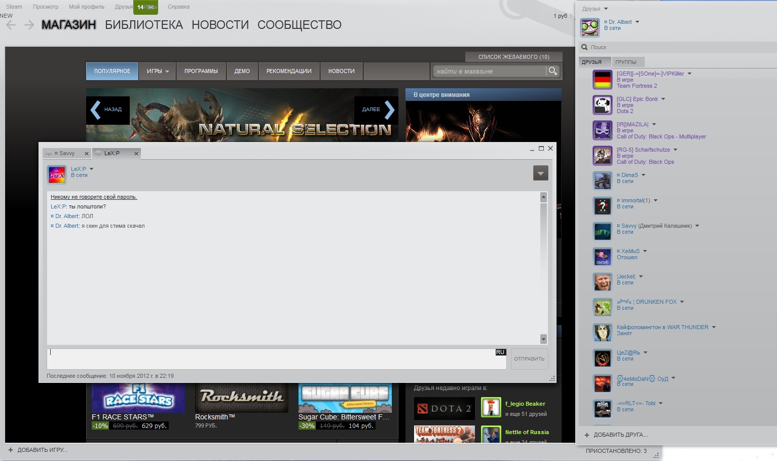Click ДОБАВИТЬ ИГРУ
Image resolution: width=777 pixels, height=461 pixels.
pyautogui.click(x=38, y=450)
